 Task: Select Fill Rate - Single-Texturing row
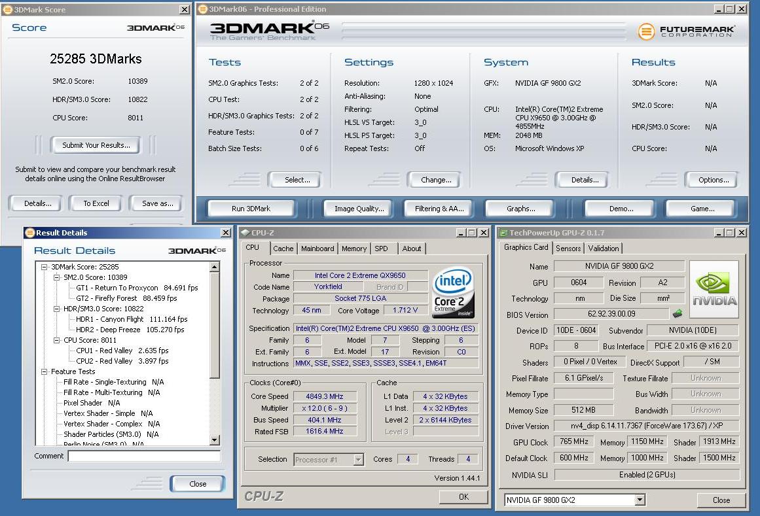click(x=113, y=382)
